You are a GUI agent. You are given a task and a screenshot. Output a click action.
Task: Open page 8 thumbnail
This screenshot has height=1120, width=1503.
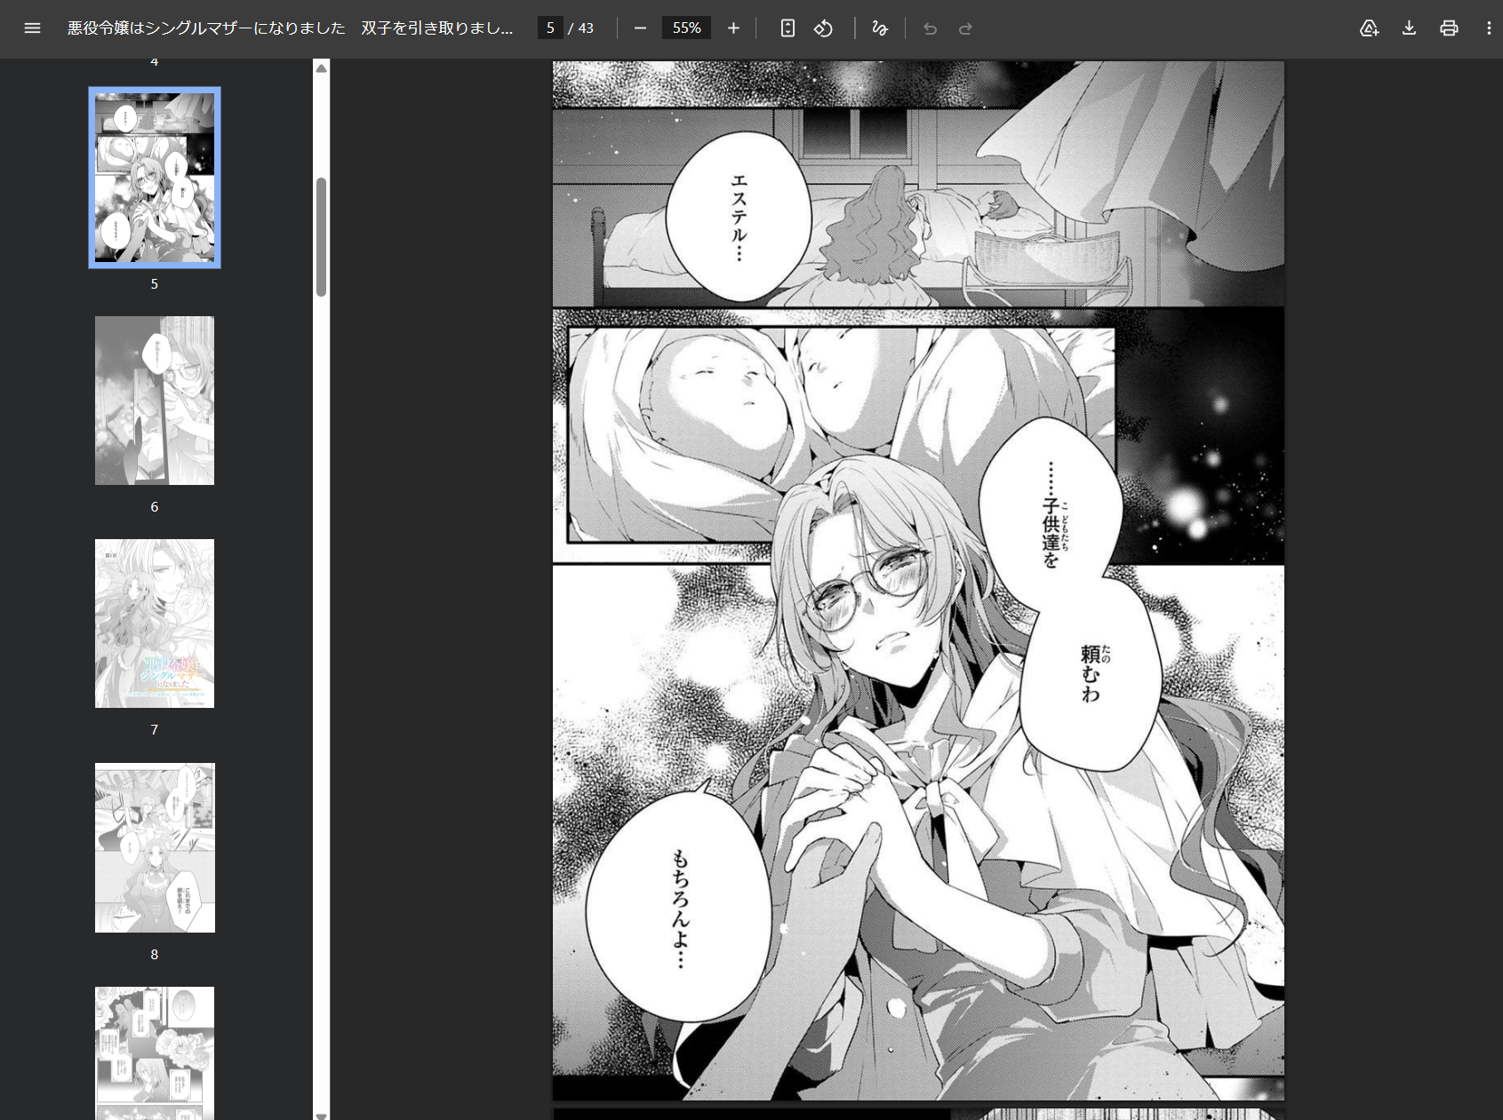click(x=155, y=847)
